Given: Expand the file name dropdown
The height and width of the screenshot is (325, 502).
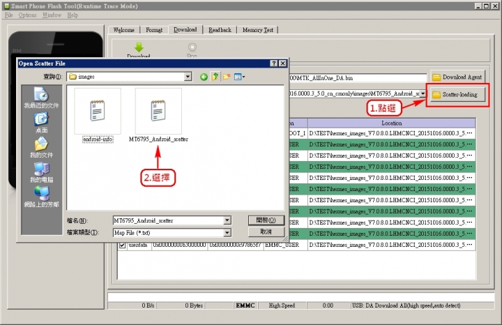Looking at the screenshot, I should click(227, 220).
